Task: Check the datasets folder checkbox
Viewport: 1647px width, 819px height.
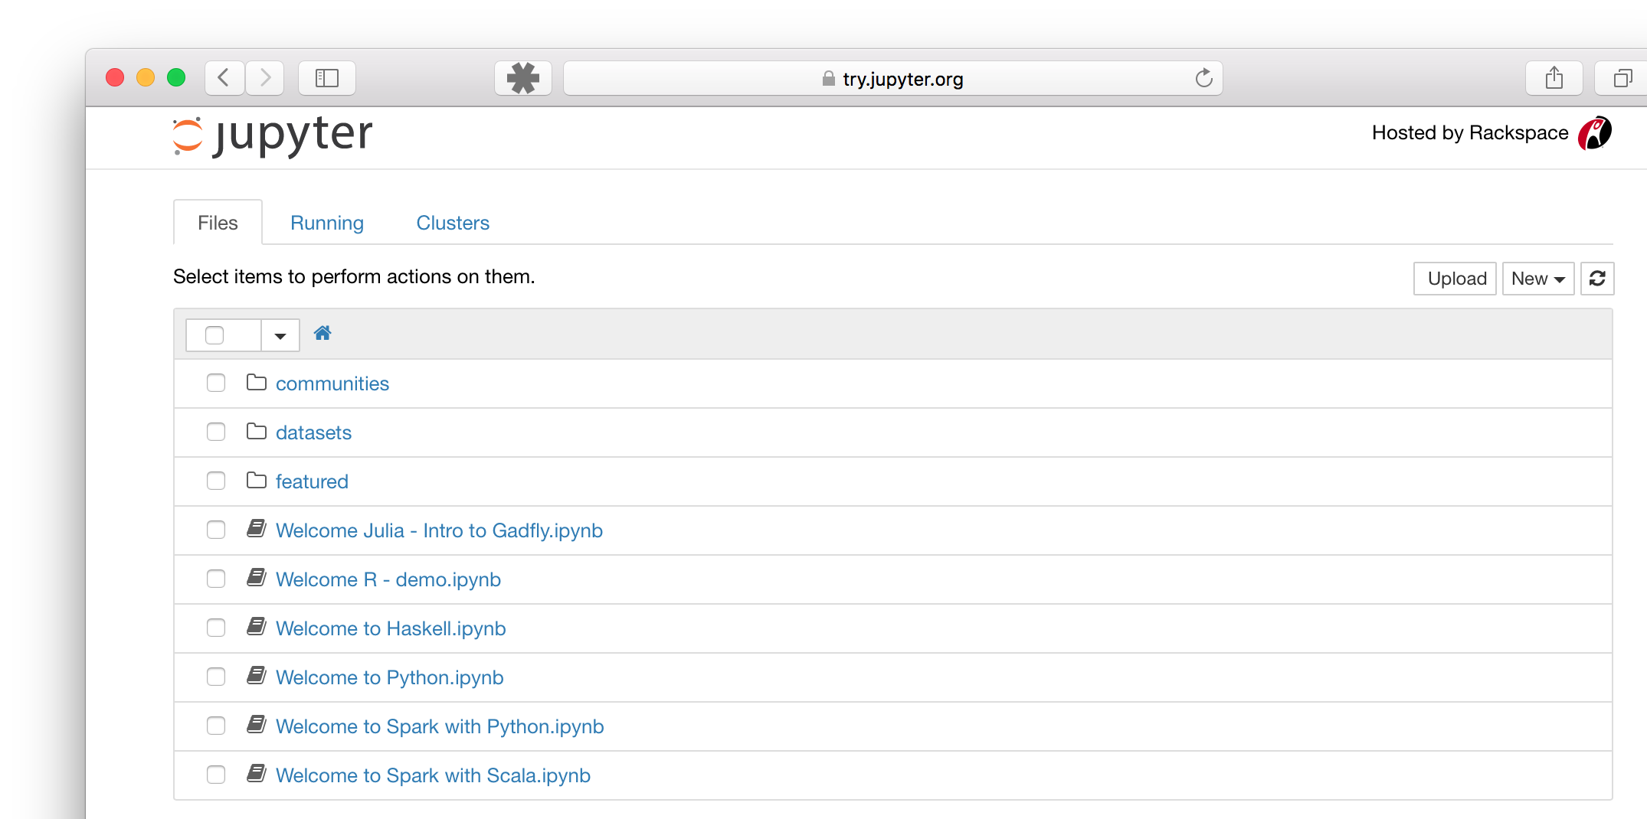Action: (216, 432)
